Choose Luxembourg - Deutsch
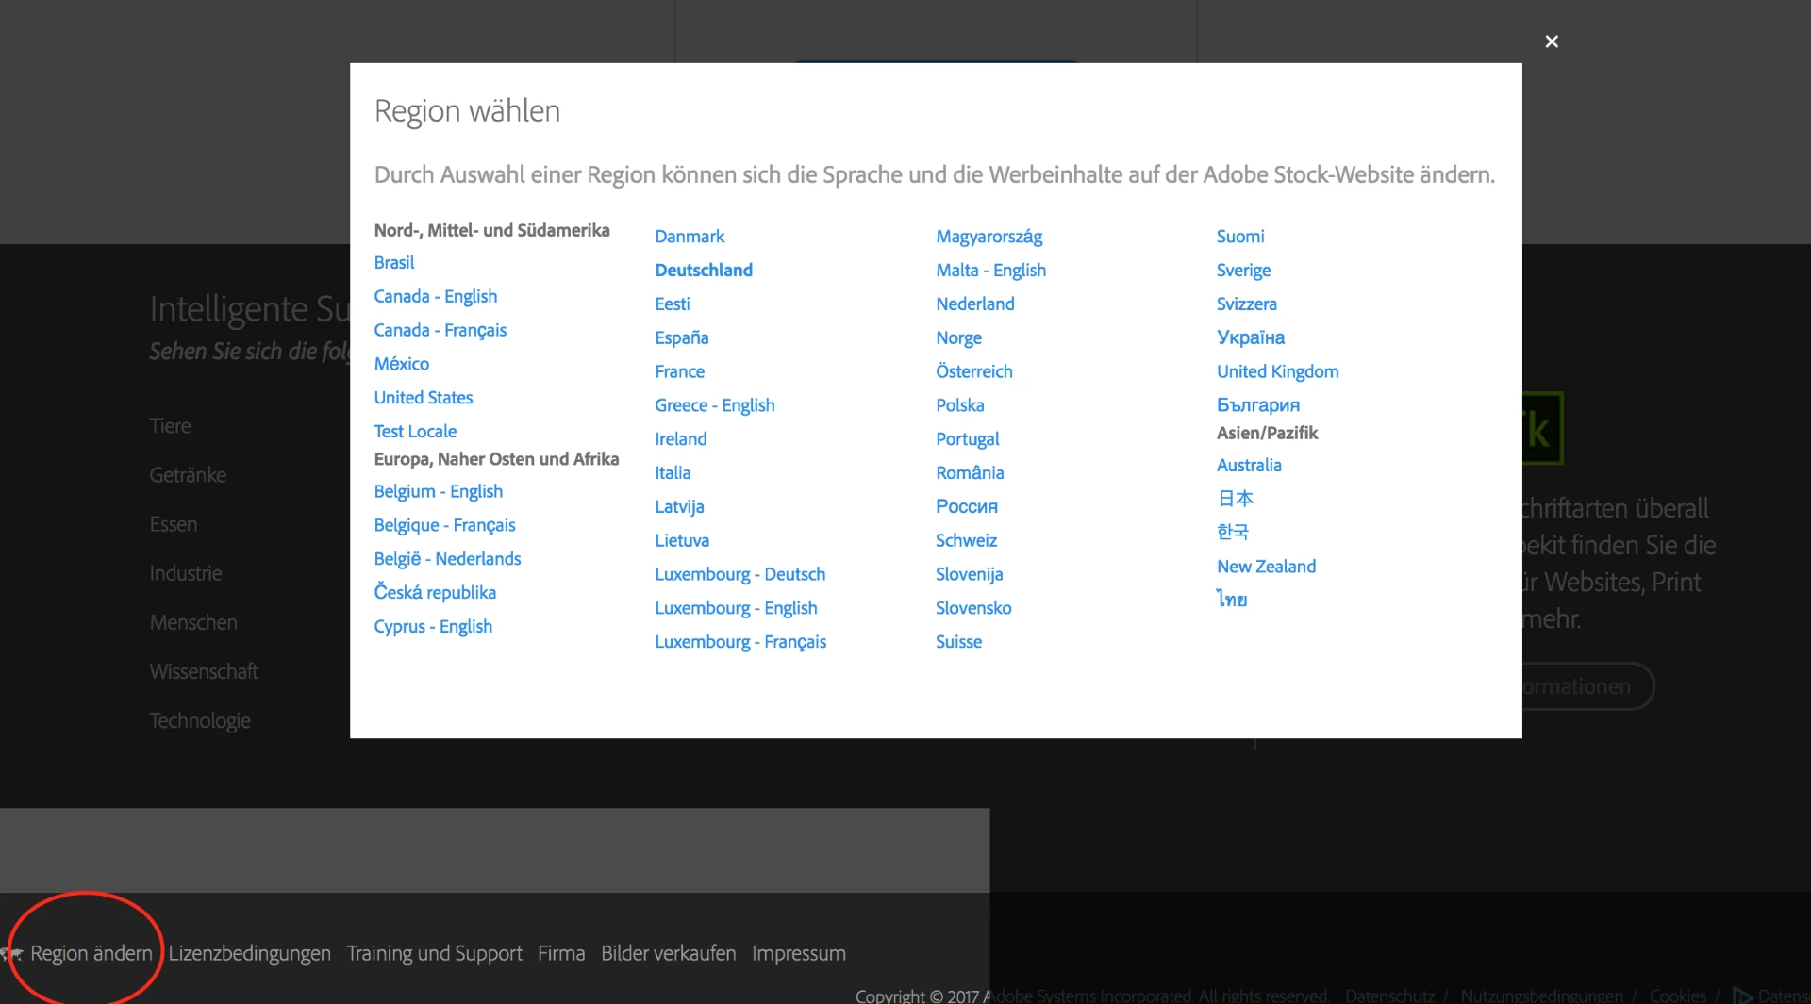The image size is (1811, 1004). click(740, 575)
